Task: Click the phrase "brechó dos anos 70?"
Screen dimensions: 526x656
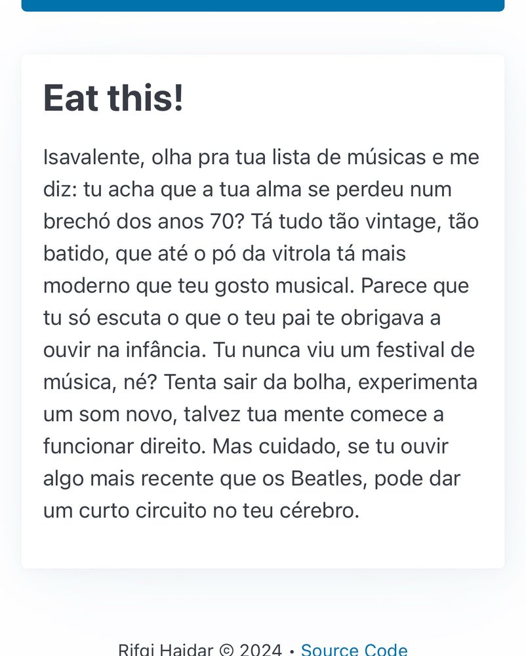Action: pyautogui.click(x=144, y=221)
